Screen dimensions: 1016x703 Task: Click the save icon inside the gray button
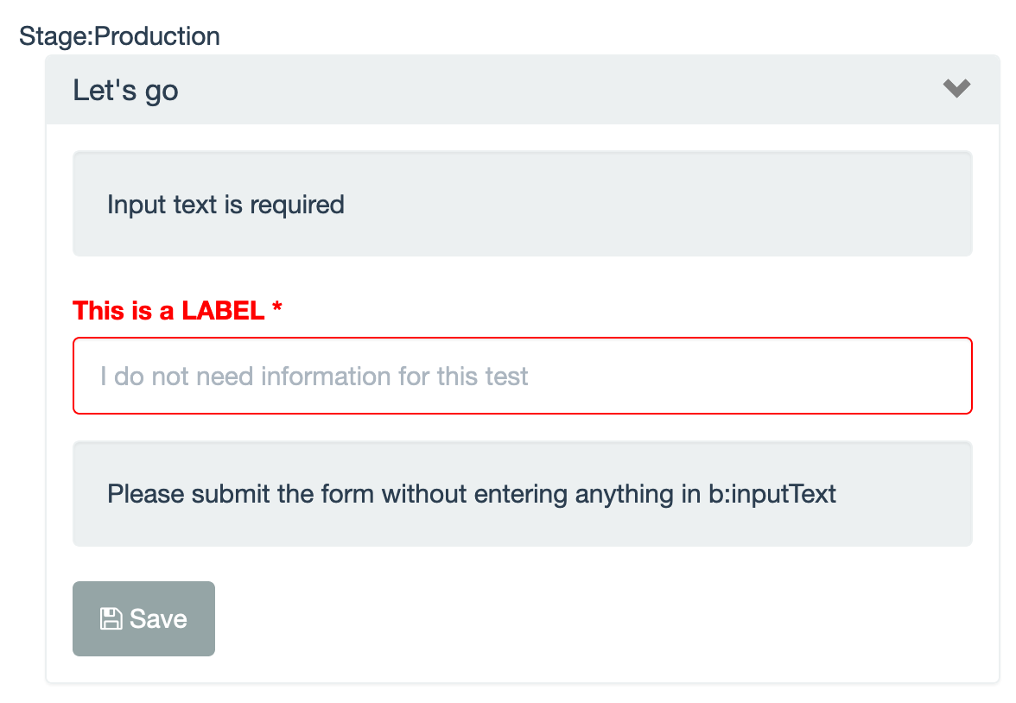tap(111, 617)
